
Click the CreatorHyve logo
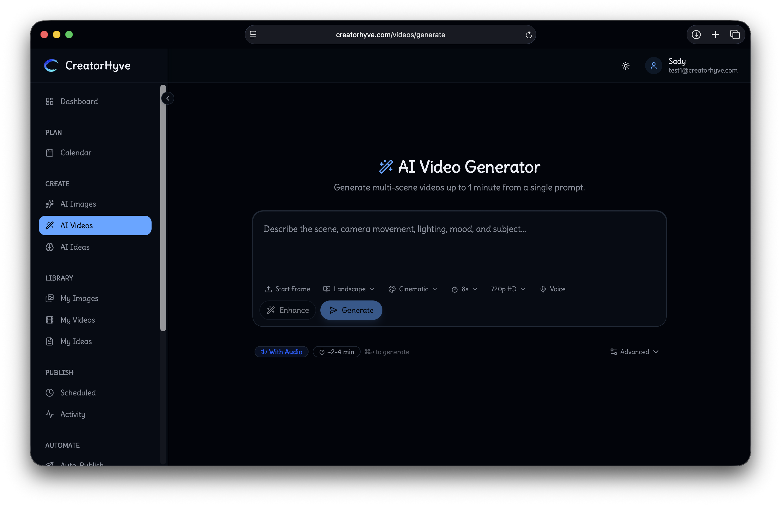[87, 66]
